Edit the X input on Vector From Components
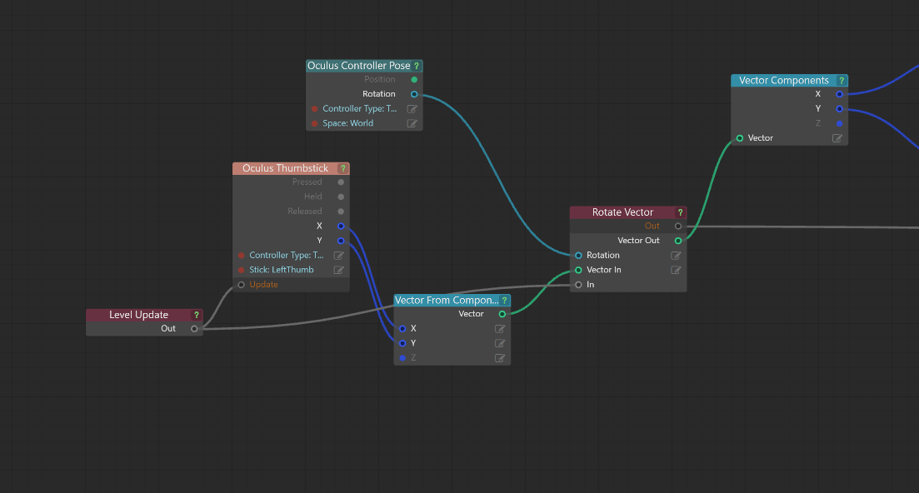919x493 pixels. click(500, 328)
